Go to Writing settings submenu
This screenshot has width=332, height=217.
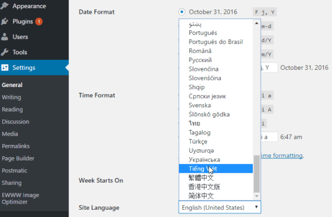tap(12, 97)
